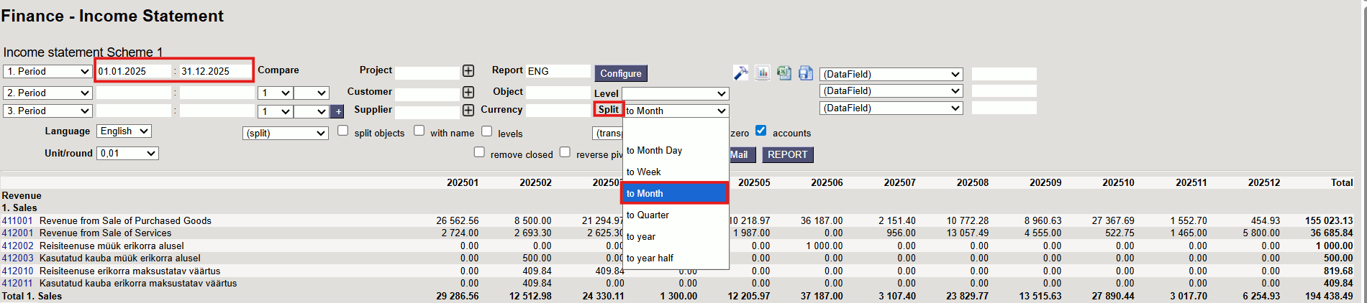Expand the Unit/round dropdown showing 0,01
Image resolution: width=1367 pixels, height=303 pixels.
128,154
